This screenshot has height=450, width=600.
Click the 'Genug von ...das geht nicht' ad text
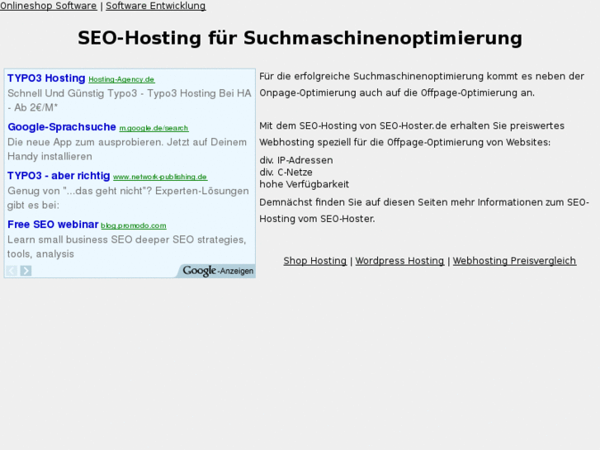[128, 197]
